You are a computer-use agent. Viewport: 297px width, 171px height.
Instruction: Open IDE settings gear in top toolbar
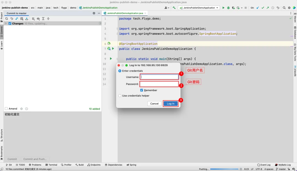click(289, 8)
